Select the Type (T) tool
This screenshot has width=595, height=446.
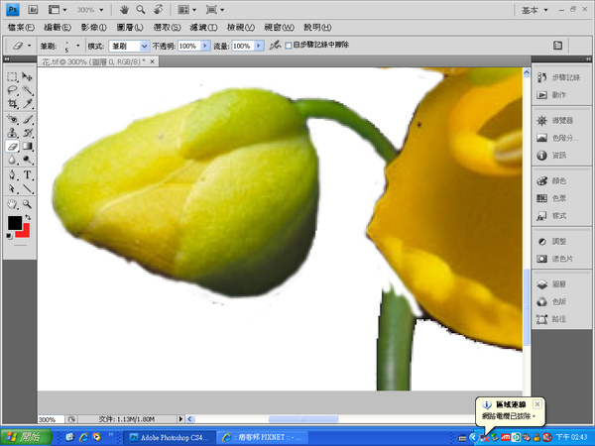pyautogui.click(x=28, y=174)
